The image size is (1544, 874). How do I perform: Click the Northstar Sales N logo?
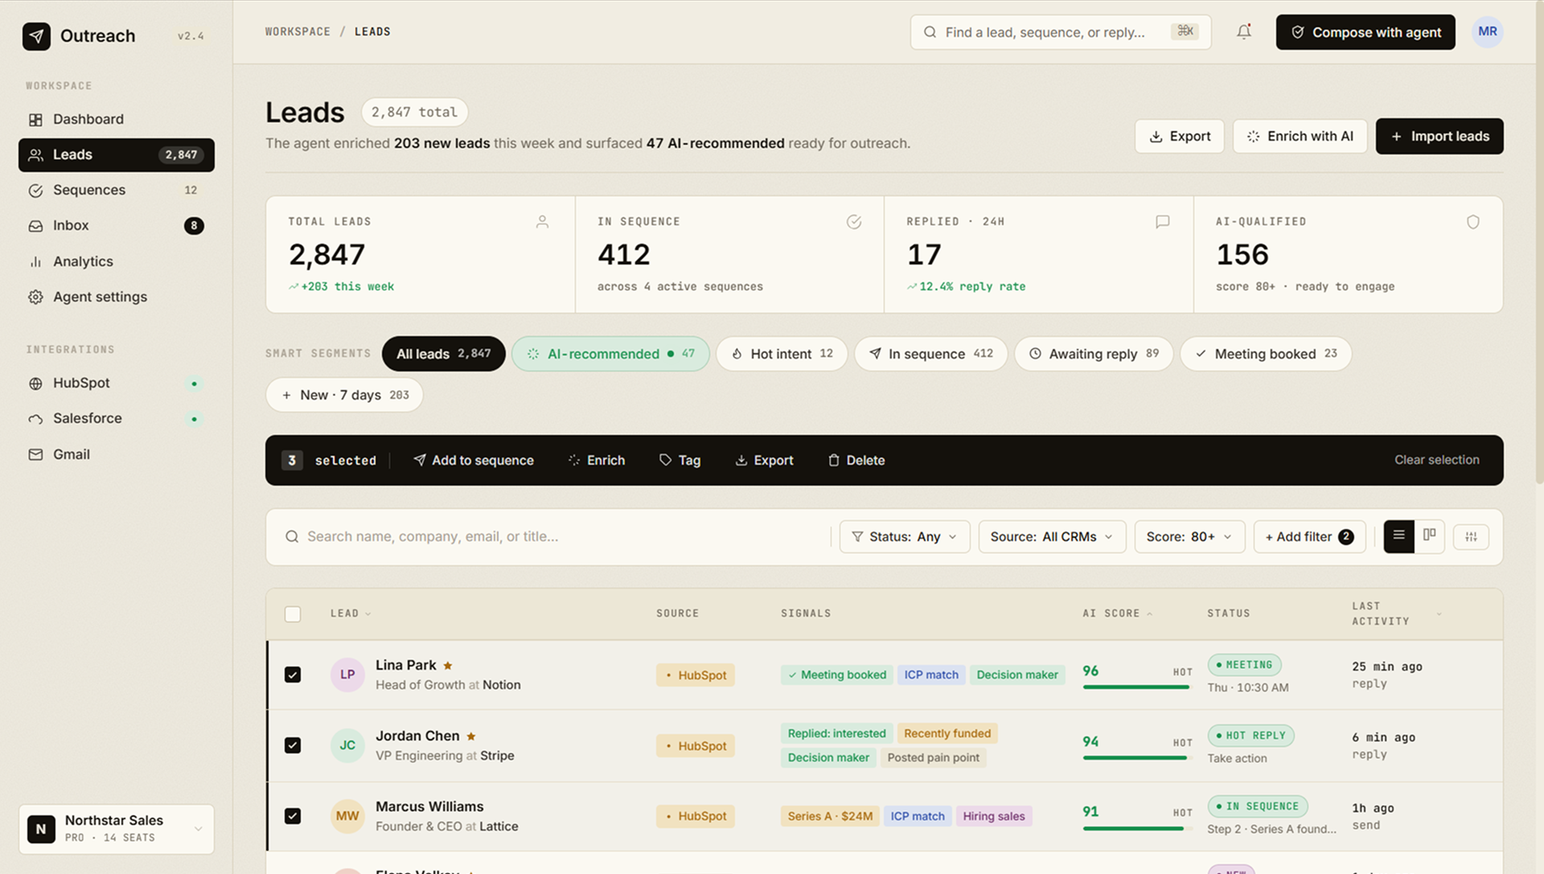[x=41, y=829]
